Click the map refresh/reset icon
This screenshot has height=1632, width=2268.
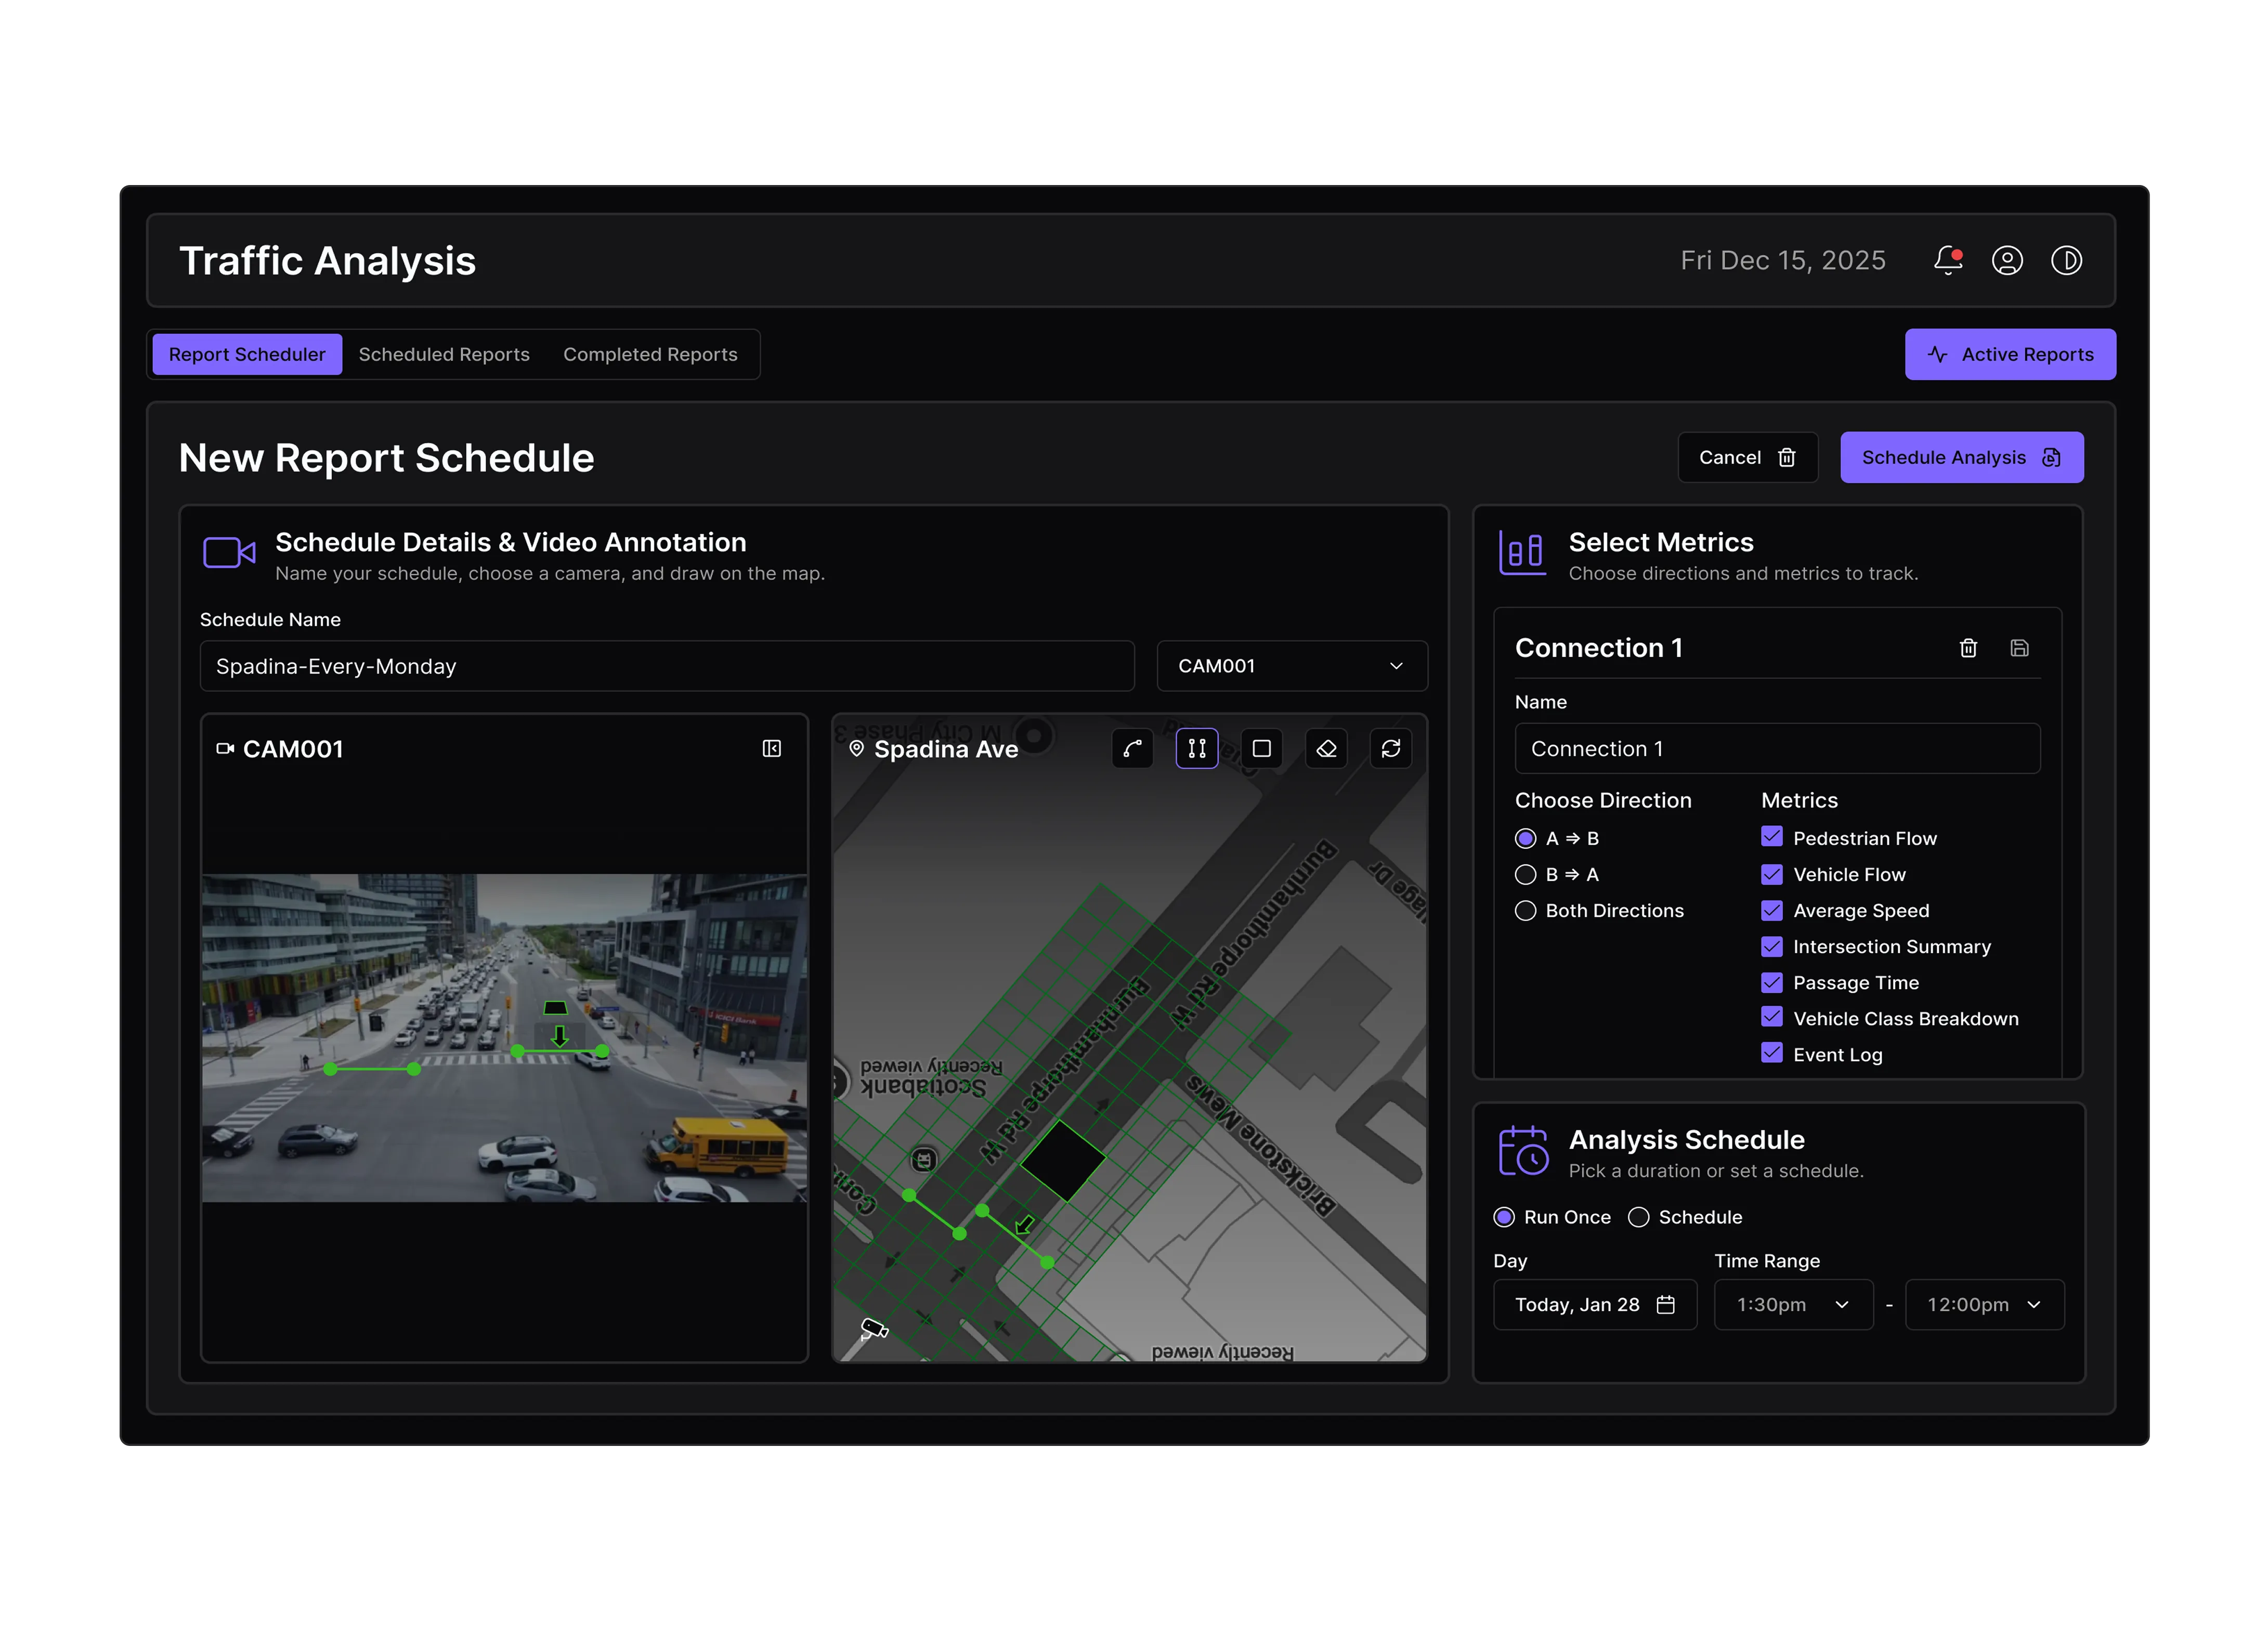tap(1391, 748)
